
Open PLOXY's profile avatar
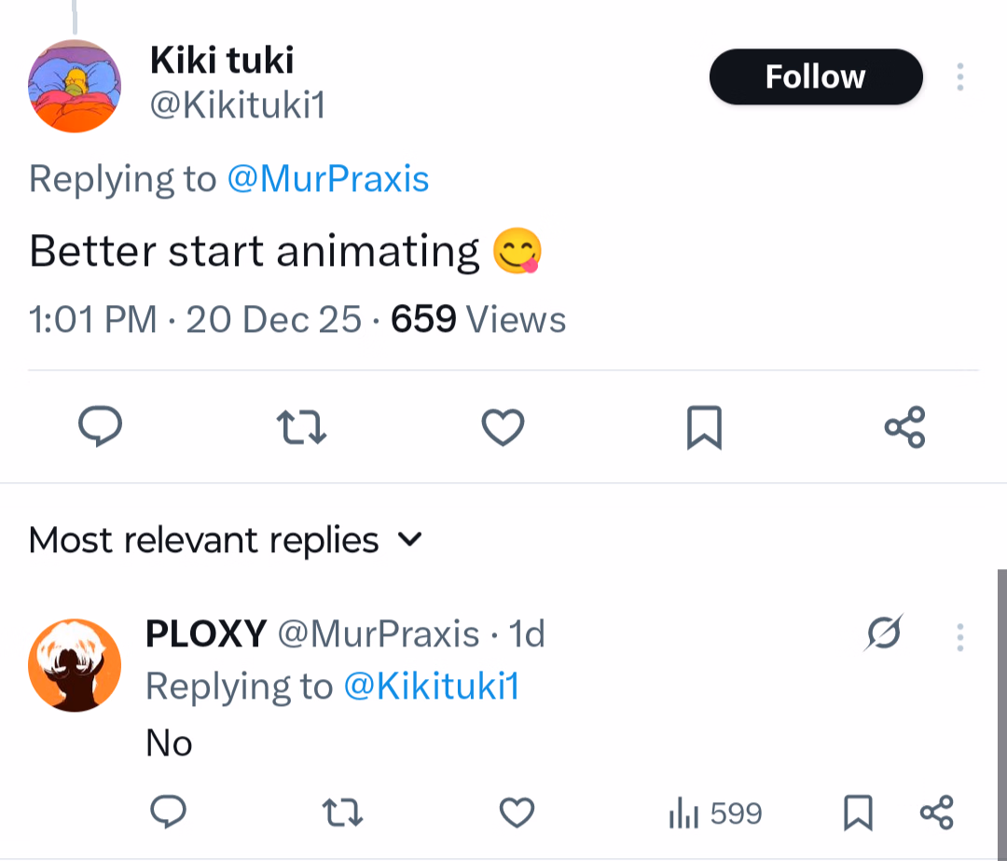click(x=75, y=665)
